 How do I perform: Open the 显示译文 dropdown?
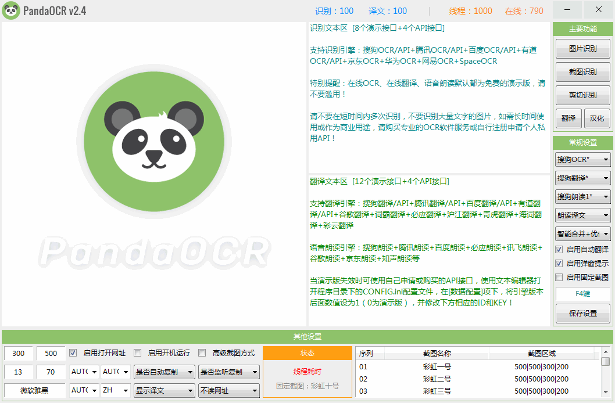coord(165,390)
